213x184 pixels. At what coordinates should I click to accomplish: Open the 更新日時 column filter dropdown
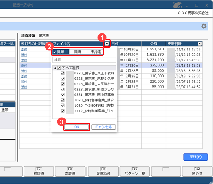click(x=200, y=44)
